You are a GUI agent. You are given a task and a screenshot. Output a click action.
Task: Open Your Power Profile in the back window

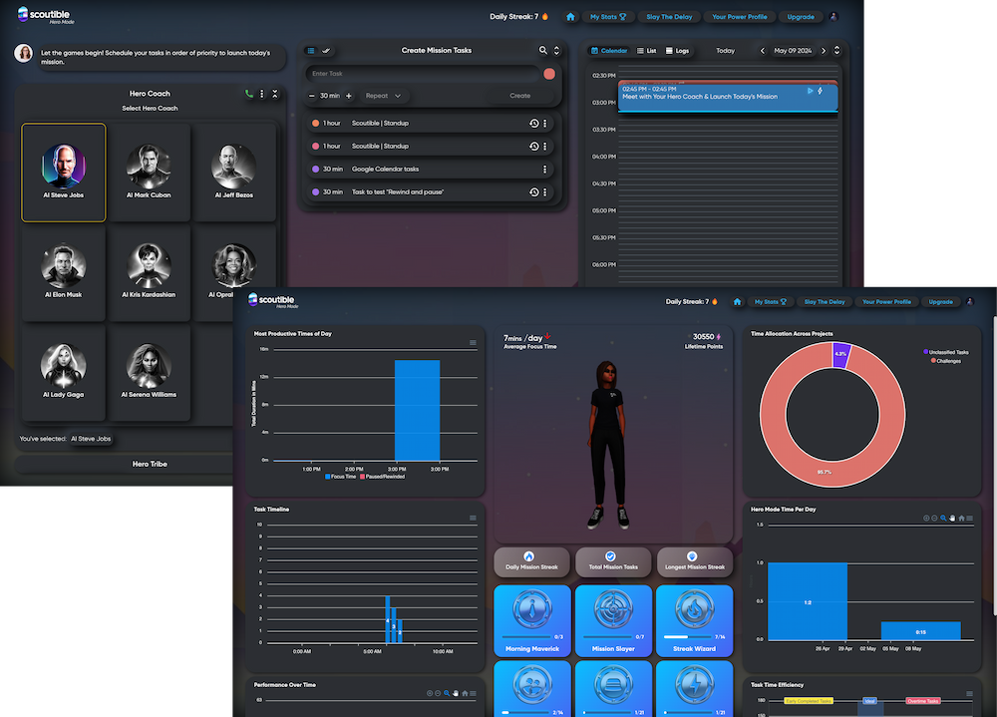(740, 17)
